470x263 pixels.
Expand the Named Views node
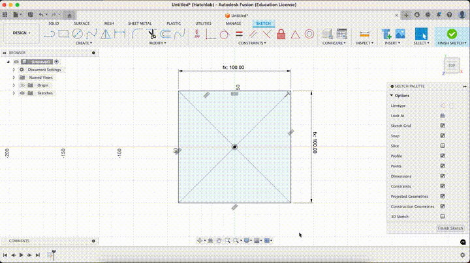(14, 77)
